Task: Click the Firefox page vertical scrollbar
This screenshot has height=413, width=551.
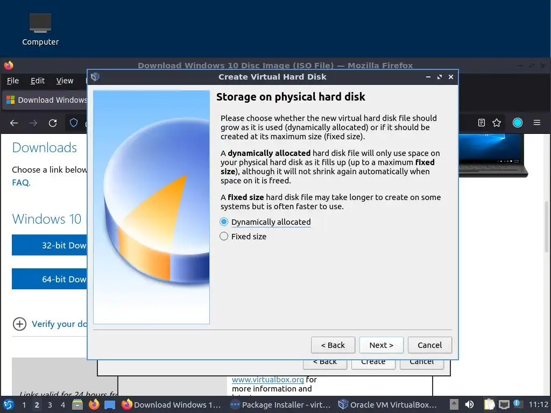Action: [x=547, y=226]
